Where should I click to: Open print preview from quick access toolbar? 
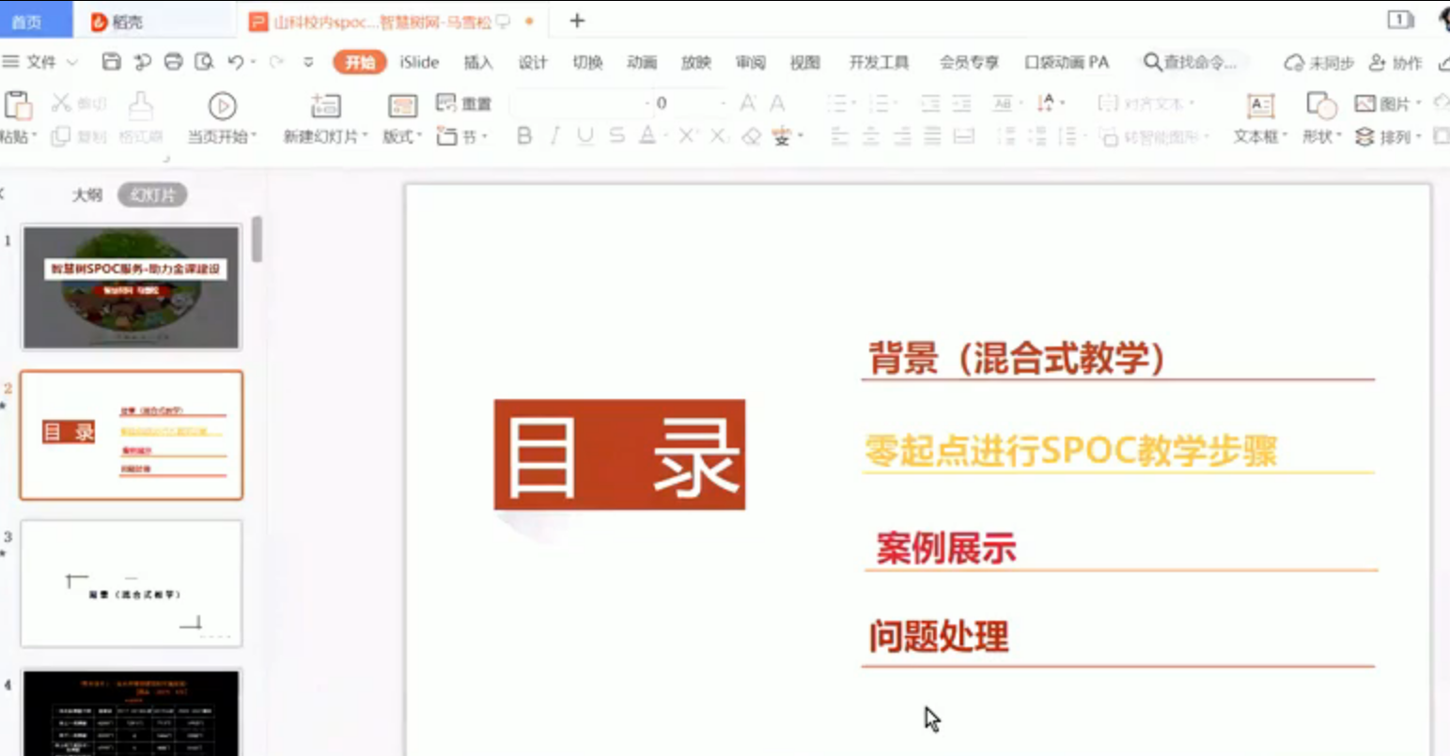[x=204, y=62]
